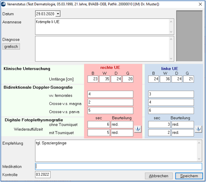Edit rechte UE ohne Tourniquet sec value 6
This screenshot has height=182, width=206.
click(99, 124)
